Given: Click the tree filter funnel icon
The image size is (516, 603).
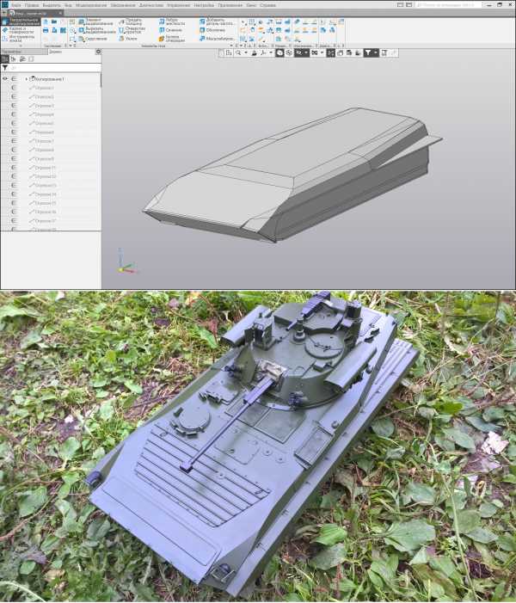Looking at the screenshot, I should point(5,68).
